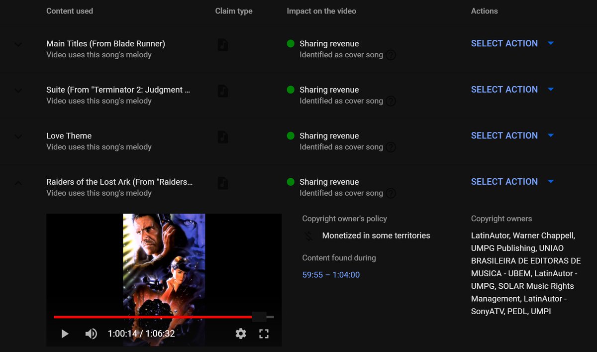Click the music note icon for Main Titles

point(223,45)
